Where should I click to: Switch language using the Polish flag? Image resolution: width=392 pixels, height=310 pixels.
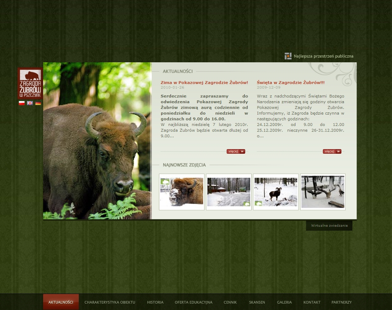[21, 103]
